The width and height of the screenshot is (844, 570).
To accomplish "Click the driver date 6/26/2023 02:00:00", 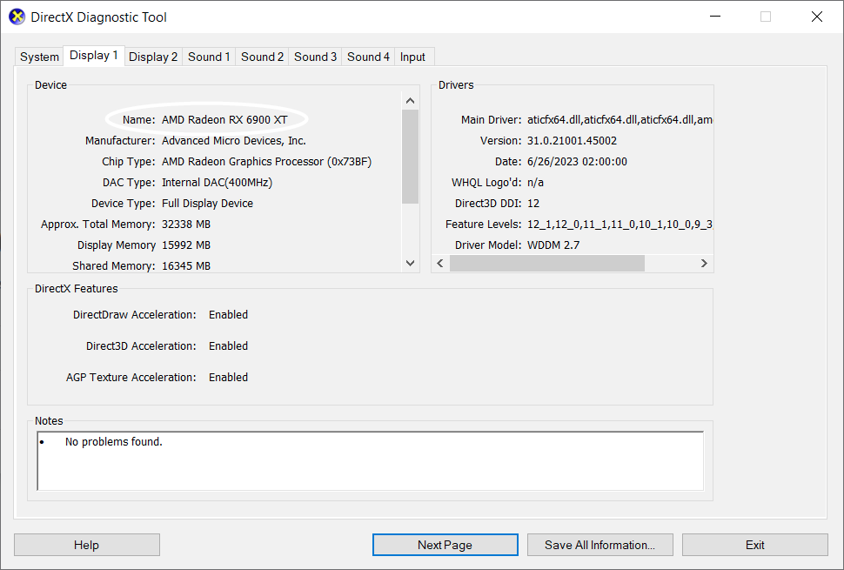I will 577,162.
